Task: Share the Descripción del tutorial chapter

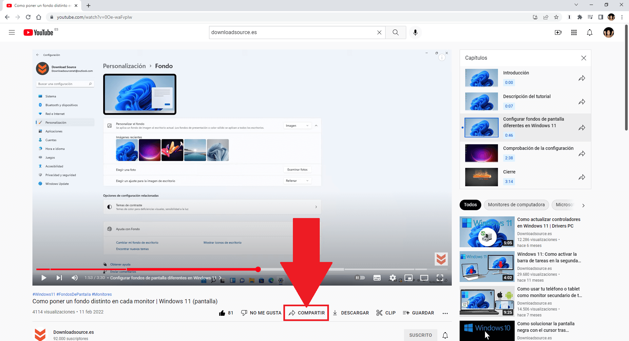Action: (582, 102)
